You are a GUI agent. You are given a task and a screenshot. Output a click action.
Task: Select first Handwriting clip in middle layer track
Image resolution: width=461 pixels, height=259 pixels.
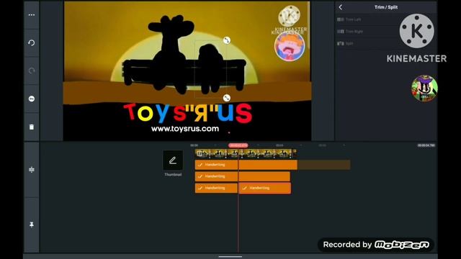(x=216, y=176)
